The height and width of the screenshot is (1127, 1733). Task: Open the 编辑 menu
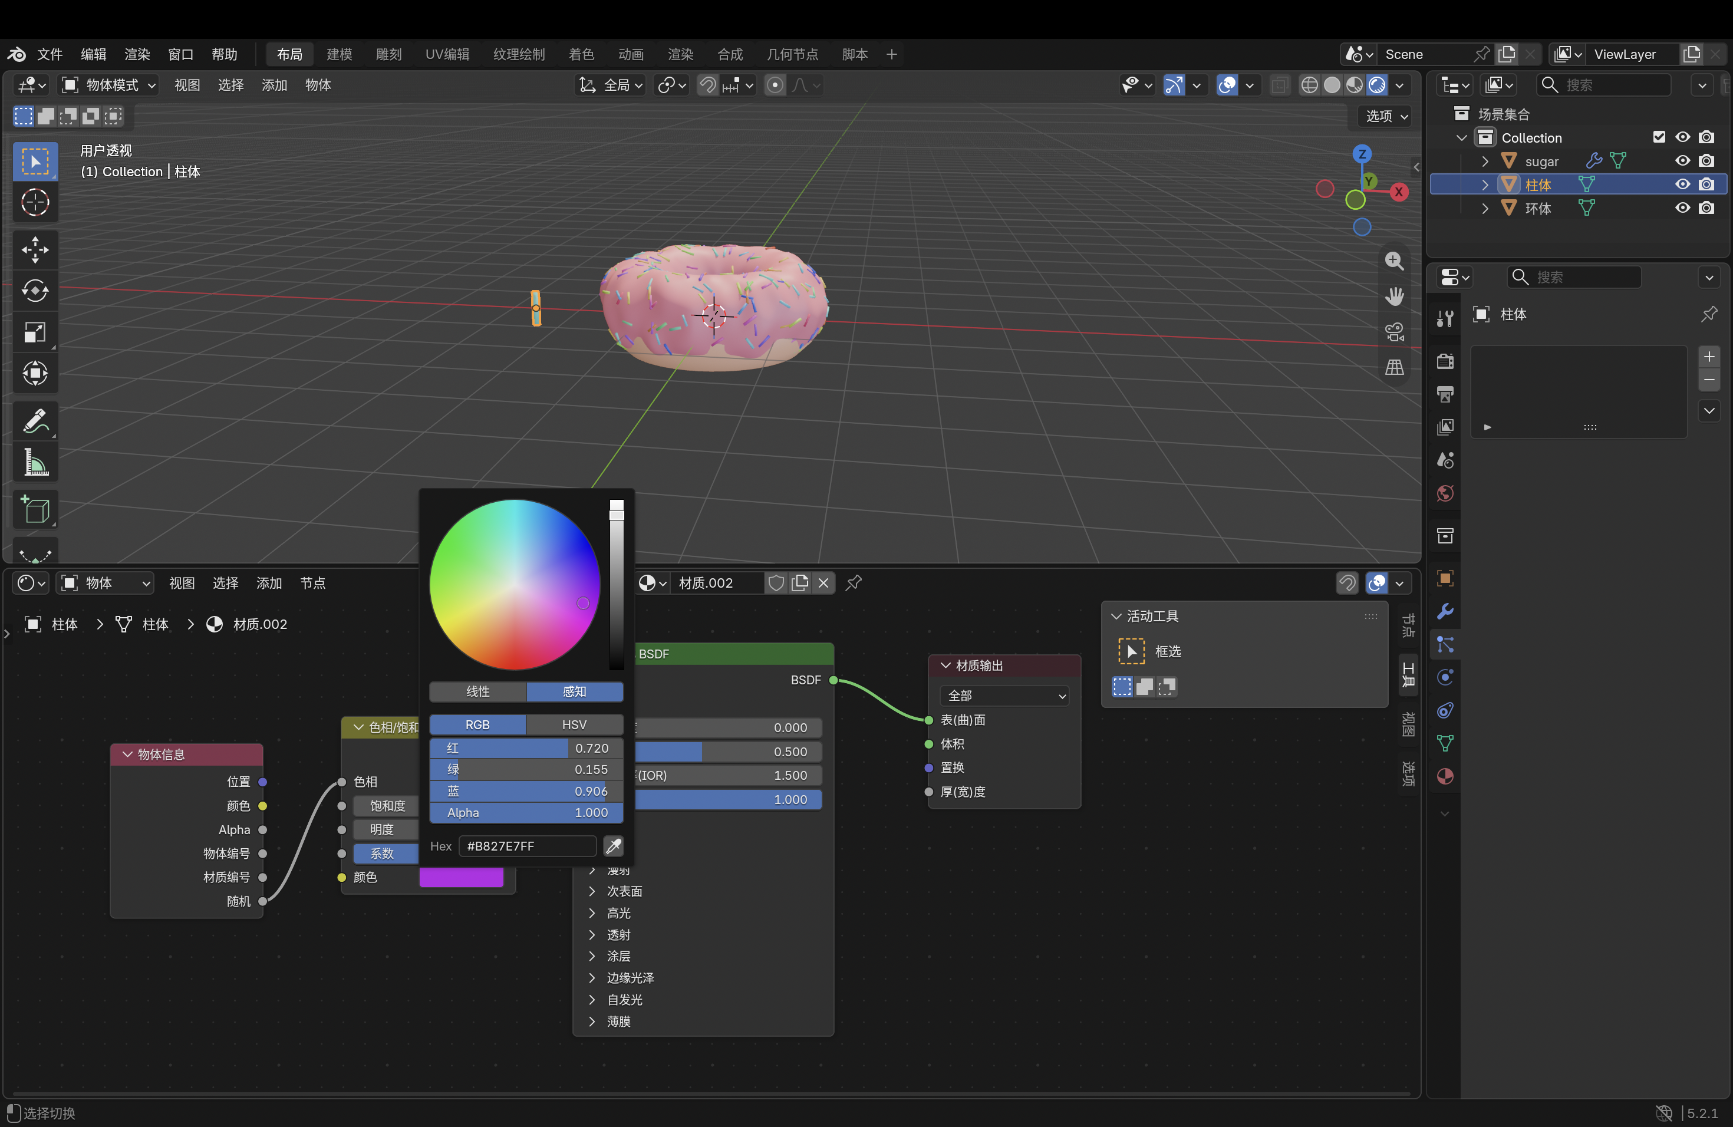pos(93,55)
